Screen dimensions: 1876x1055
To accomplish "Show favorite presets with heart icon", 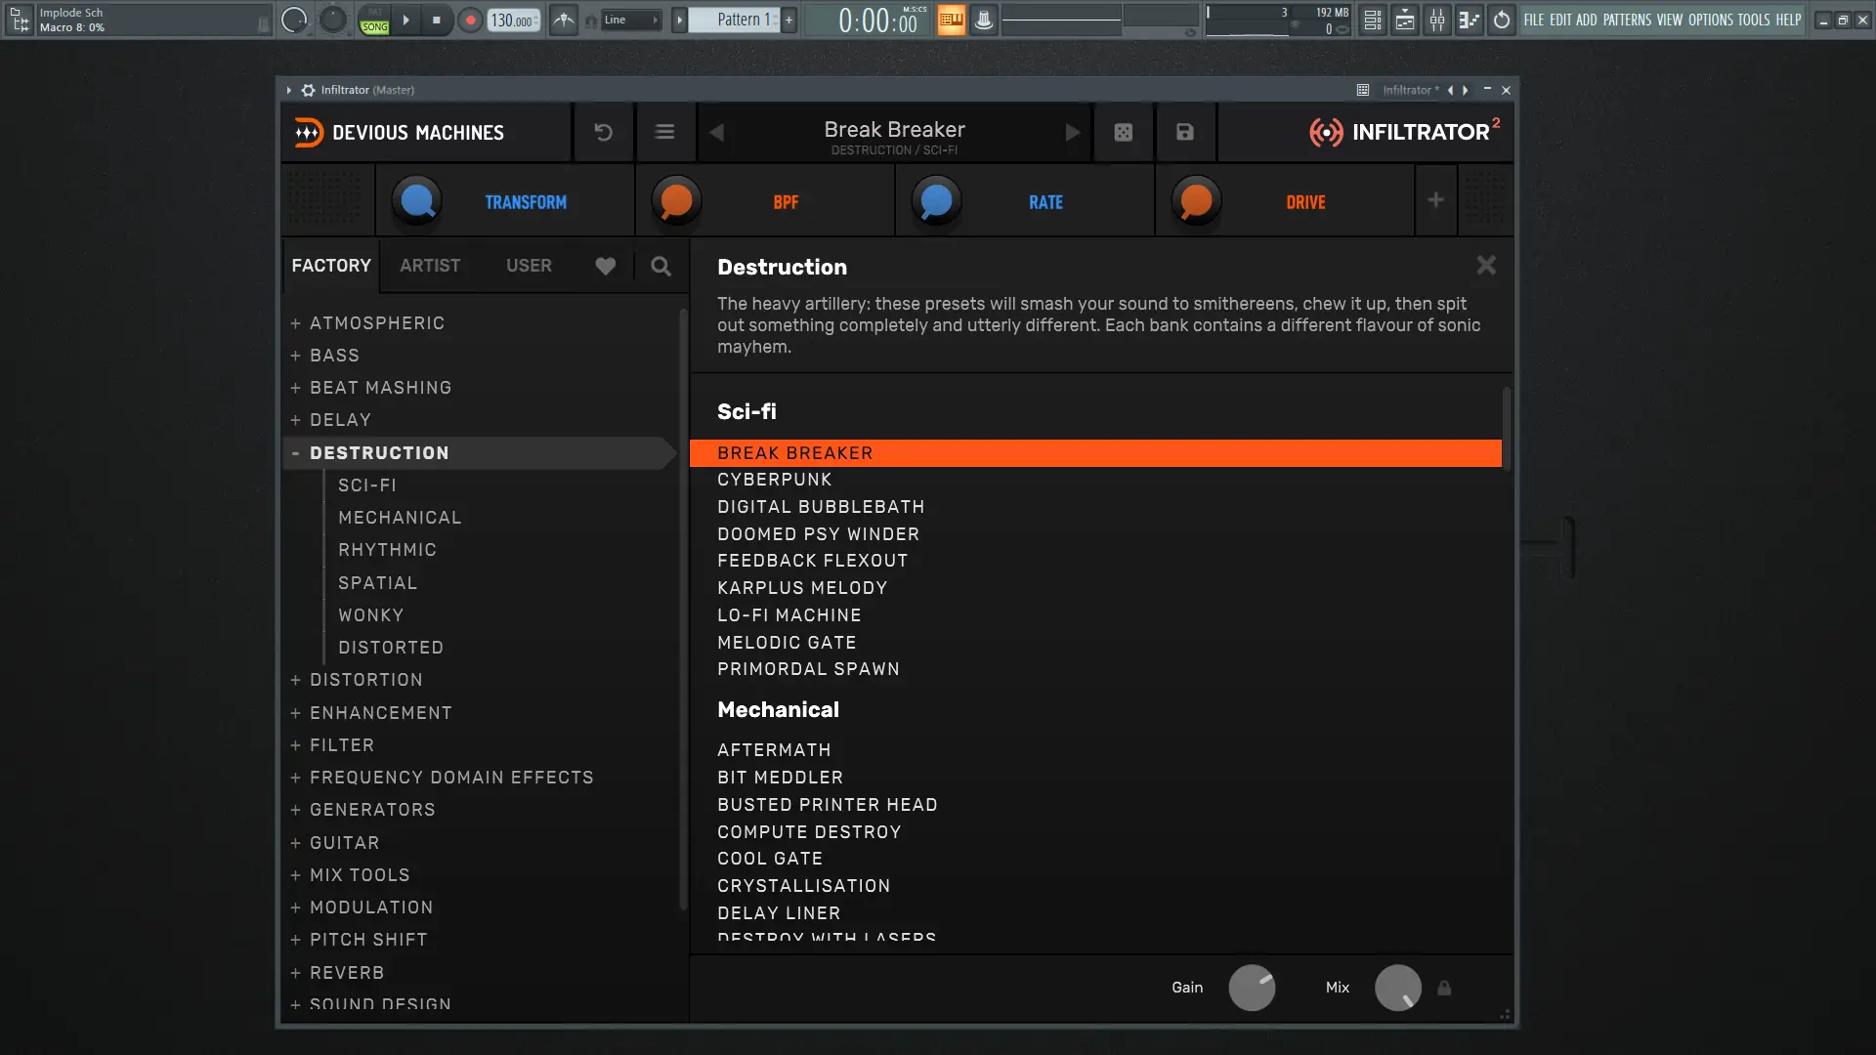I will (x=605, y=266).
